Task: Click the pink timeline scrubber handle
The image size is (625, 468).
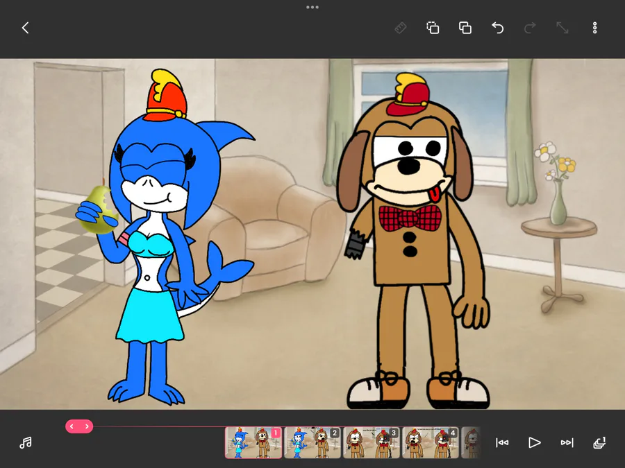Action: click(x=79, y=426)
